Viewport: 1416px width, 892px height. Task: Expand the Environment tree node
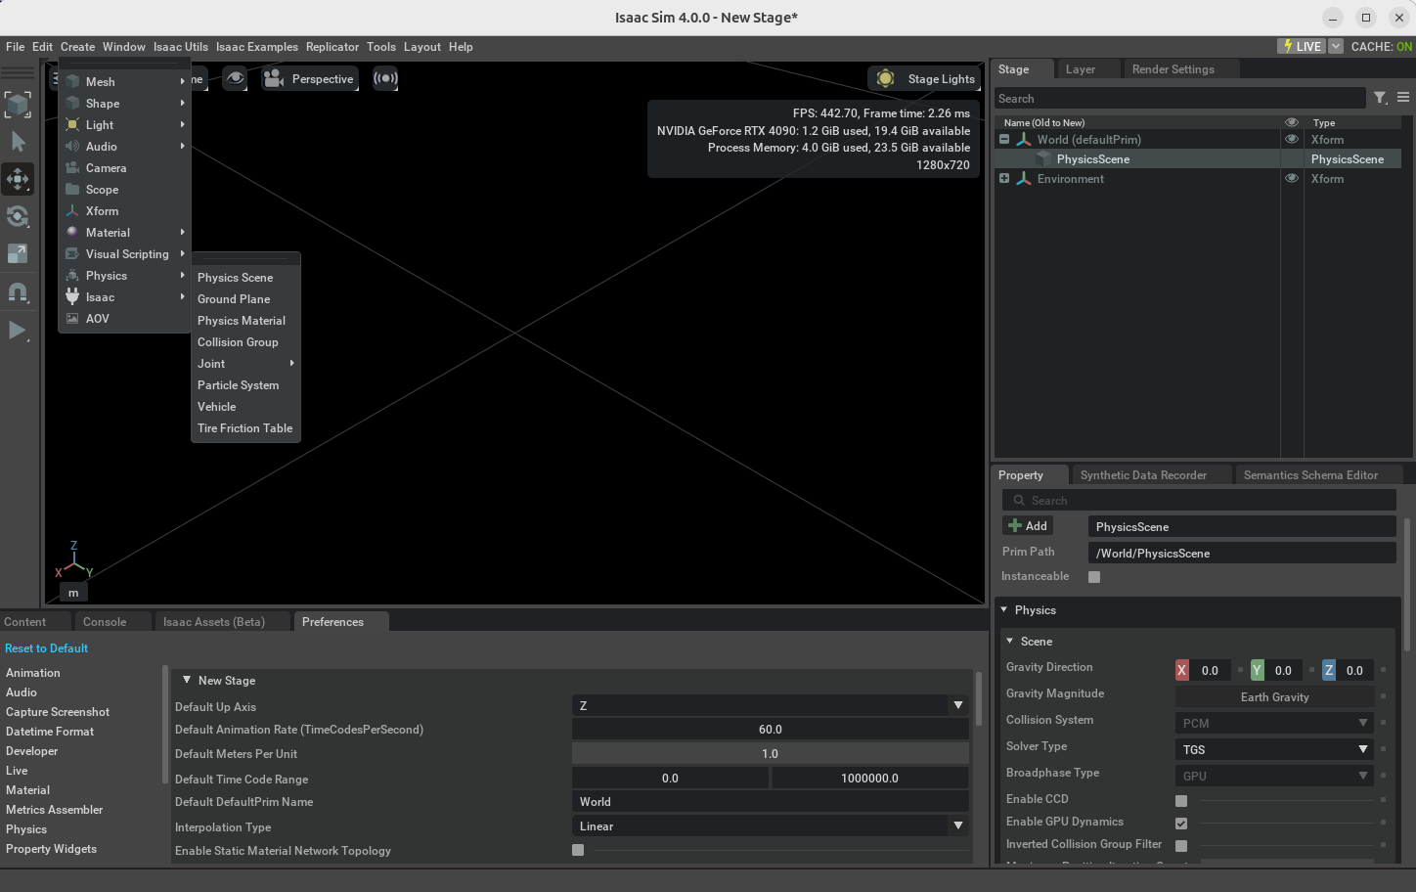click(1004, 179)
